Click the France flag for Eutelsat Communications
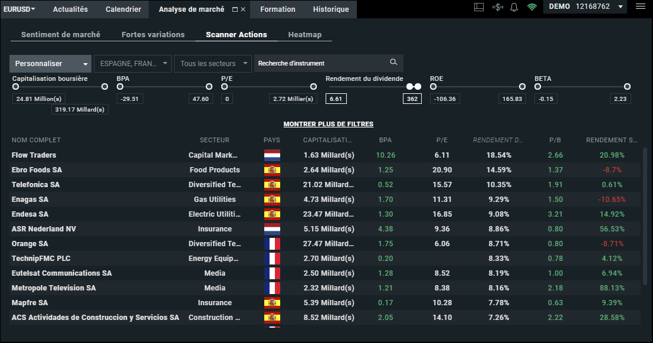 (x=272, y=273)
